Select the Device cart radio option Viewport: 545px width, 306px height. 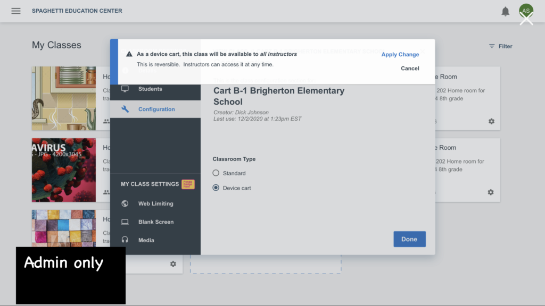click(216, 188)
